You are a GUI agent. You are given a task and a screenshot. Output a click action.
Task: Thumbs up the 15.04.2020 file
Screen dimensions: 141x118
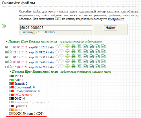click(x=57, y=66)
